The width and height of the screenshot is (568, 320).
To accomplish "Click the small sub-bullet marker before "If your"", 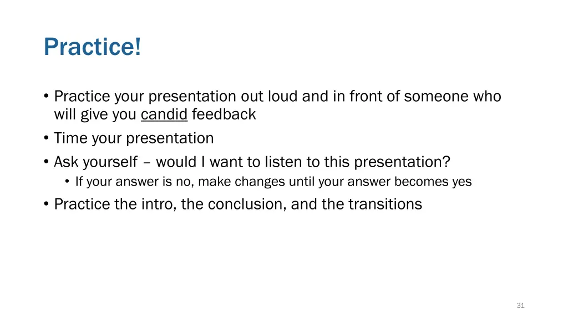I will (x=67, y=181).
